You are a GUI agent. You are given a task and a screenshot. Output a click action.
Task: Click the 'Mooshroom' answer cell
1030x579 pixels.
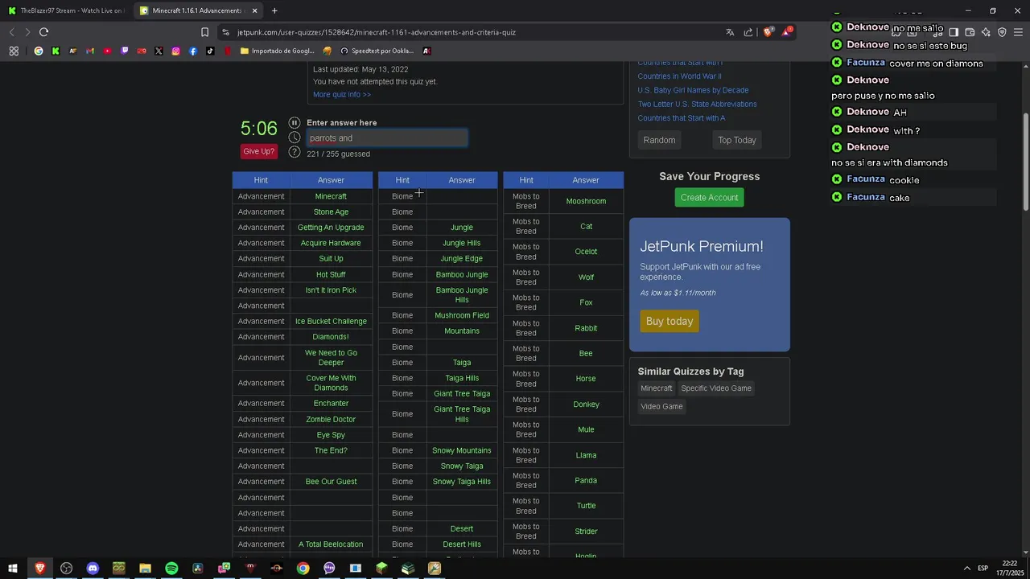click(586, 201)
